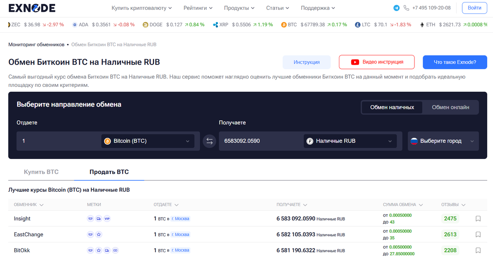Call the +7 495 109-20-08 number
This screenshot has width=493, height=258.
[x=431, y=8]
